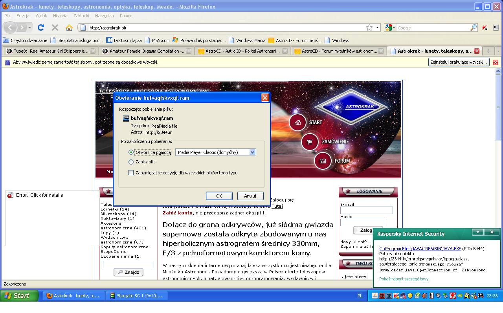Open the Widok menu
This screenshot has height=313, width=503.
41,16
